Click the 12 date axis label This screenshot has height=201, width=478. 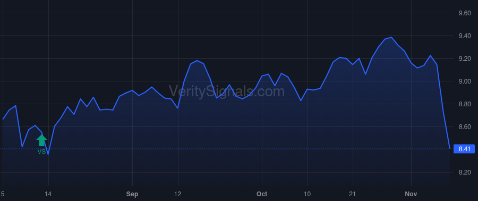(x=178, y=194)
